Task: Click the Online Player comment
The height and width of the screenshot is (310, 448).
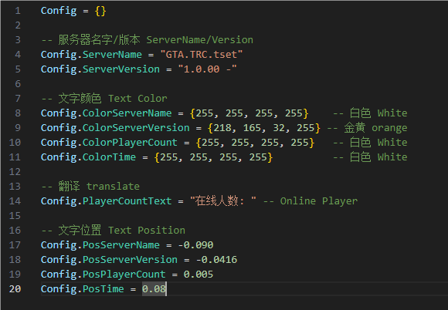Action: click(x=311, y=200)
